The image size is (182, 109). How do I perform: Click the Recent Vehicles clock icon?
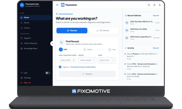point(126,15)
